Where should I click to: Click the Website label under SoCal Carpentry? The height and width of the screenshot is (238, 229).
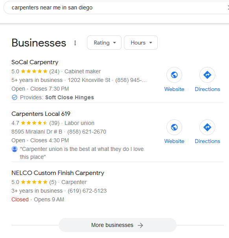pyautogui.click(x=174, y=89)
